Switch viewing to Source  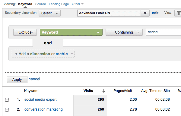point(40,4)
